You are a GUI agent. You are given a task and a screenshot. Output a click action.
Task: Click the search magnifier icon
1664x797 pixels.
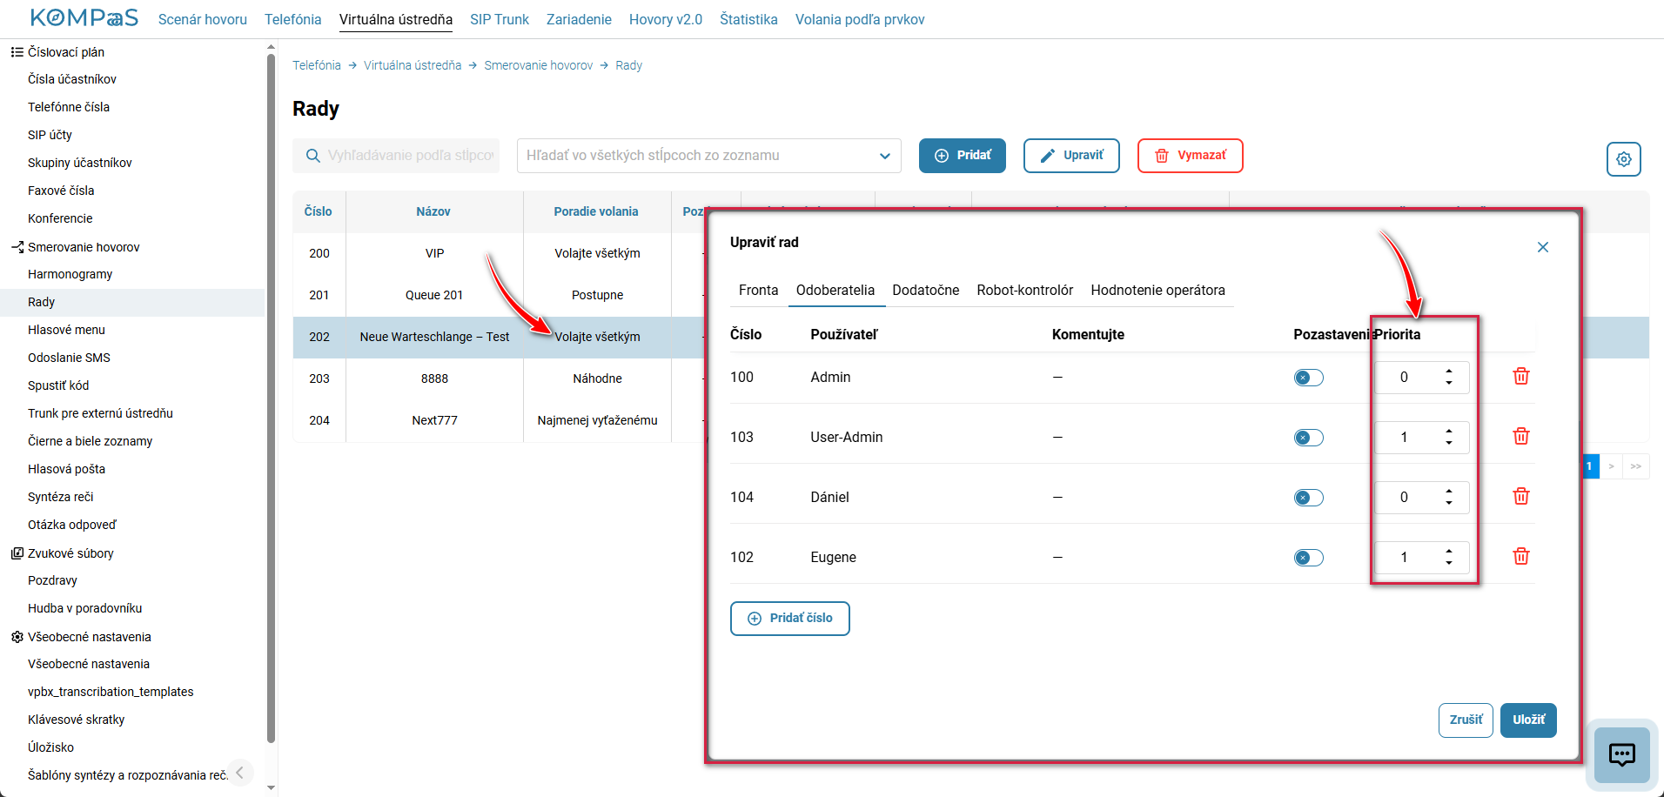coord(313,156)
